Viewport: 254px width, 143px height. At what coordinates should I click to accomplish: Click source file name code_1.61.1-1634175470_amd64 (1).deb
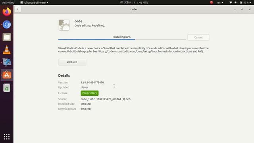coord(106,99)
